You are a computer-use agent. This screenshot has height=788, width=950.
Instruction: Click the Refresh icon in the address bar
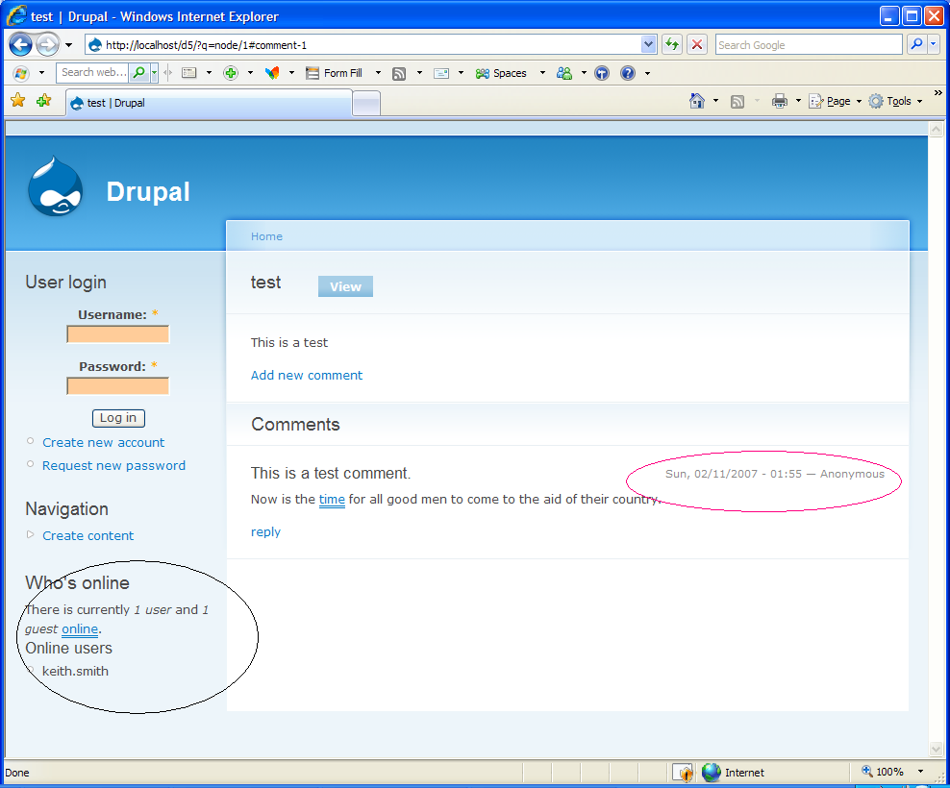pos(671,44)
